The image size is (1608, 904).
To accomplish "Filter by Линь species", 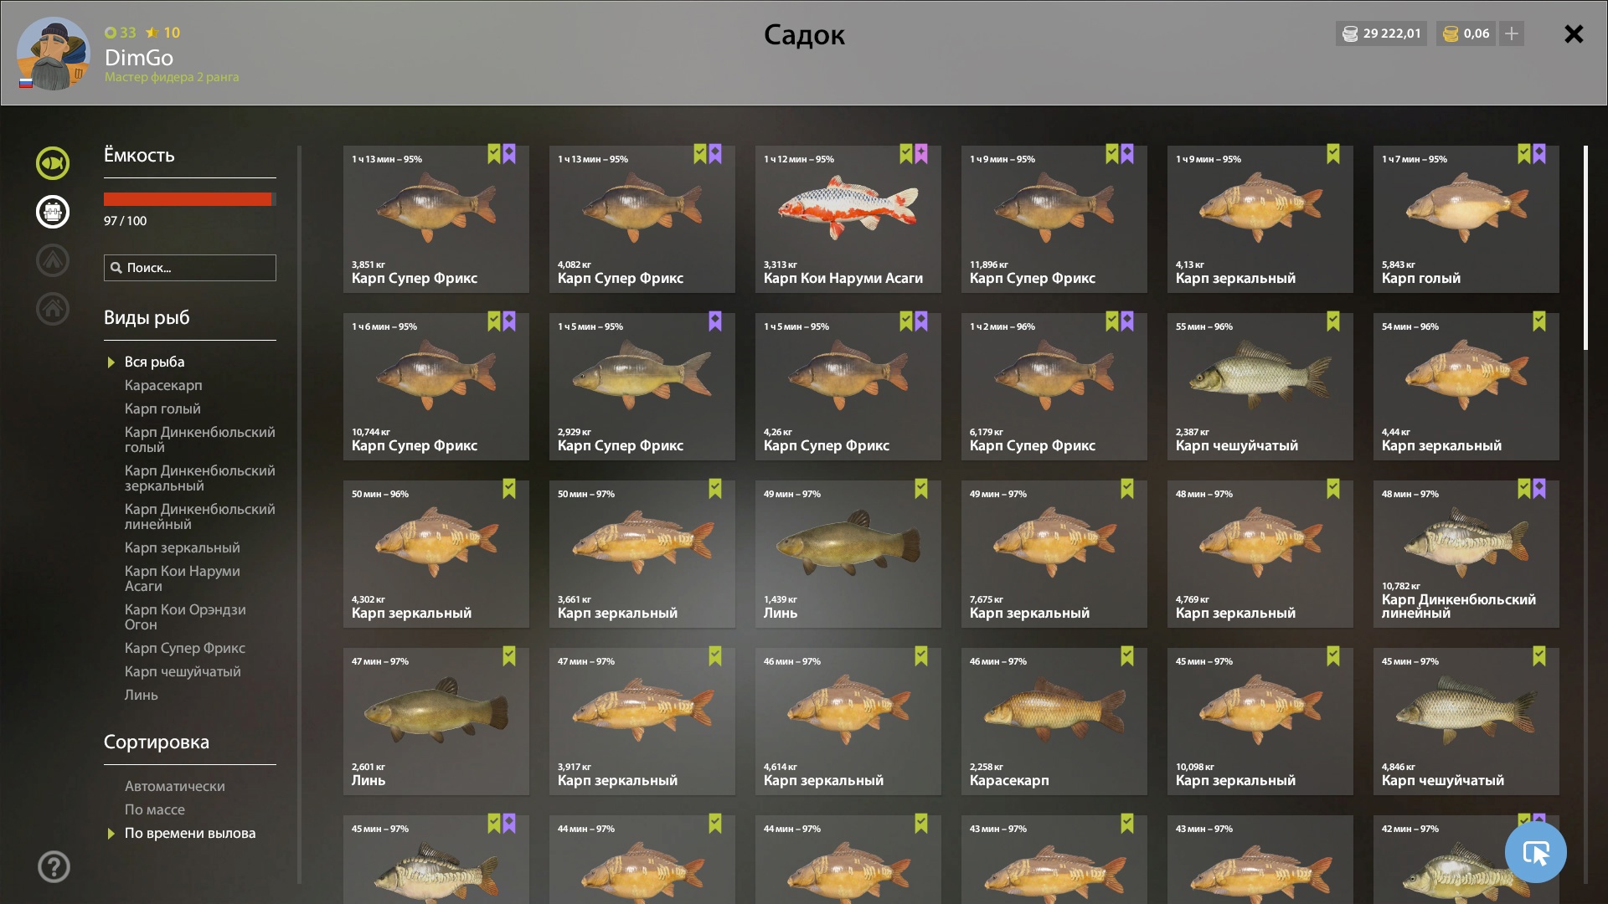I will 142,695.
